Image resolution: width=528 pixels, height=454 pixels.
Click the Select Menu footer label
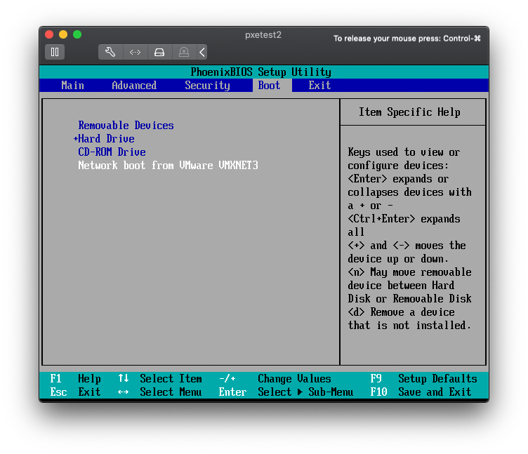171,392
